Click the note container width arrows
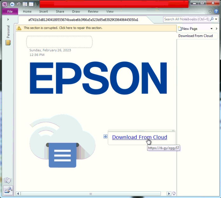This screenshot has width=221, height=198. coord(173,131)
